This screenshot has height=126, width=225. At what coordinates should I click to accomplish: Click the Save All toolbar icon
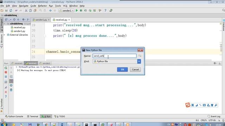tap(6, 10)
